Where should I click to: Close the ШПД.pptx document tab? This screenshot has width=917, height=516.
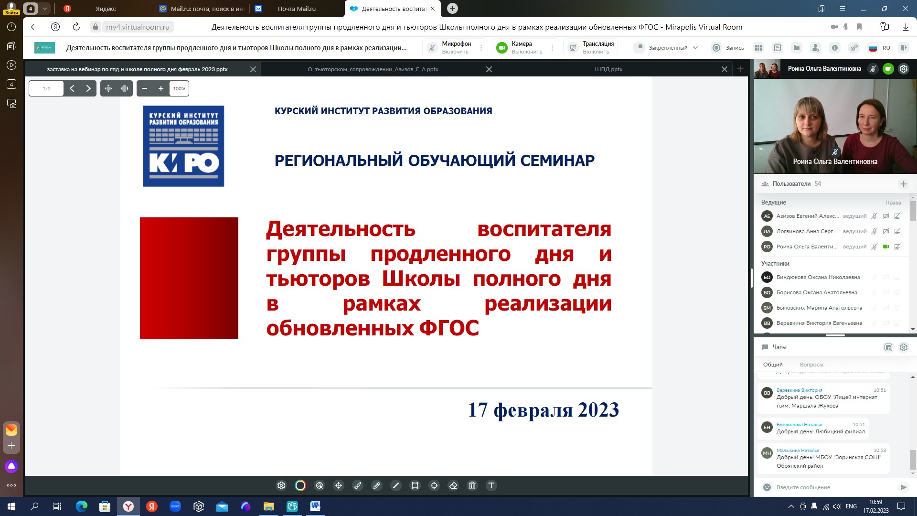coord(725,69)
